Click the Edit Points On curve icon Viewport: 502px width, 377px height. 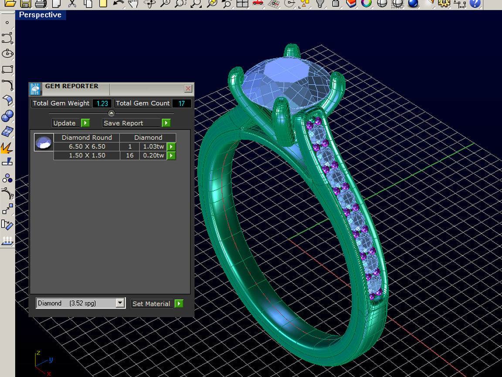(7, 194)
